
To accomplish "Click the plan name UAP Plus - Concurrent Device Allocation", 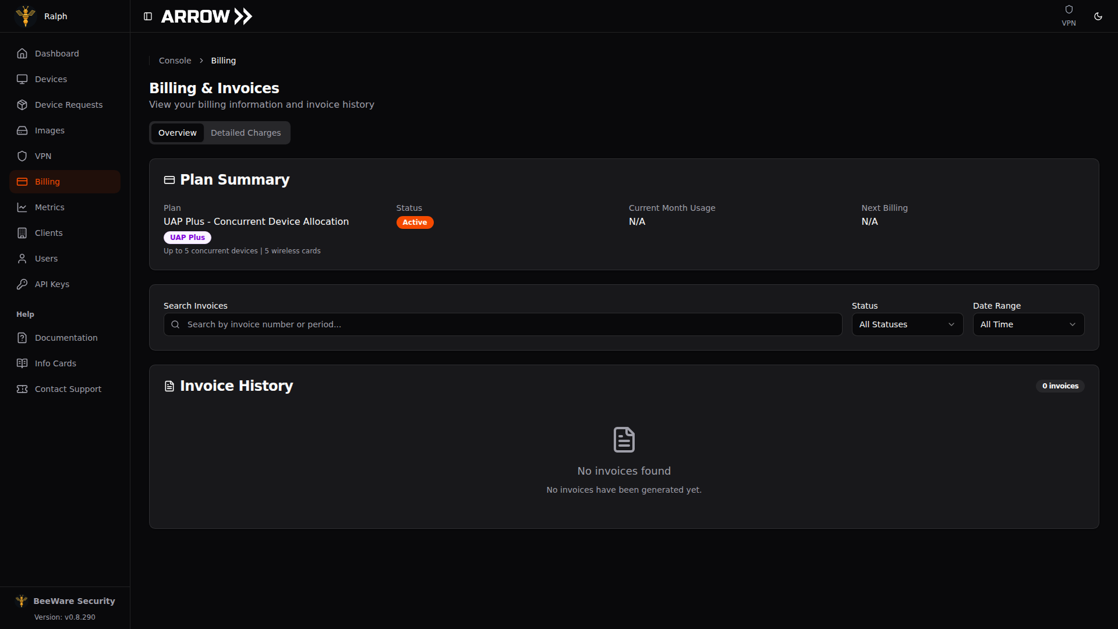I will point(256,222).
